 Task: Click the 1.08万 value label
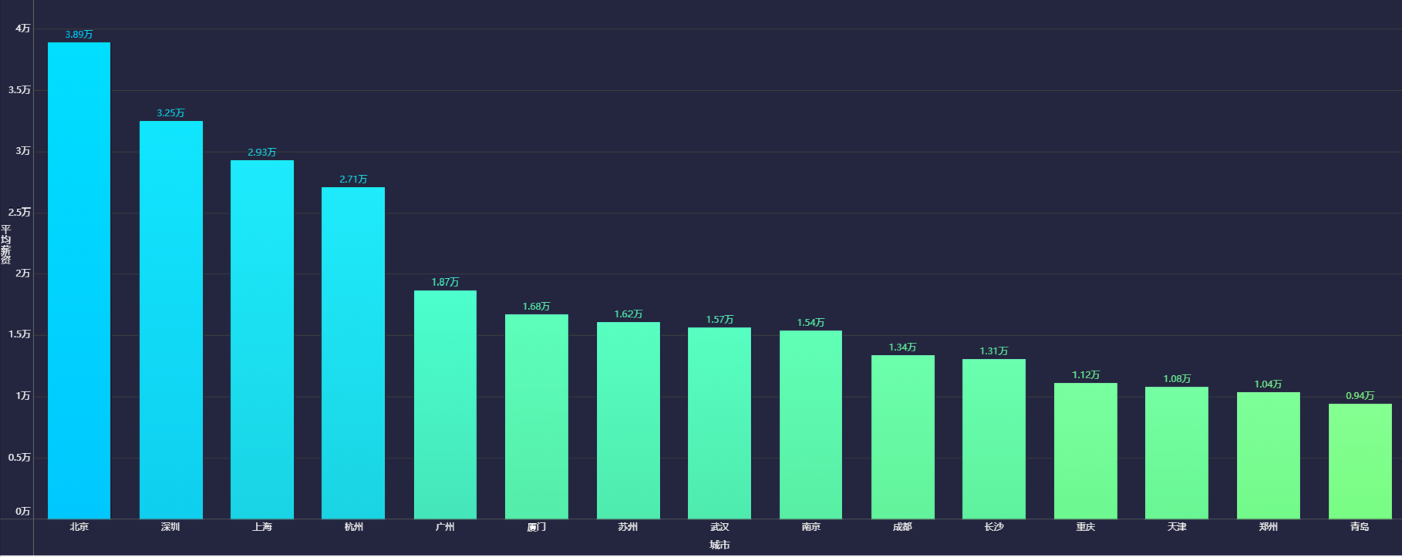pyautogui.click(x=1177, y=379)
